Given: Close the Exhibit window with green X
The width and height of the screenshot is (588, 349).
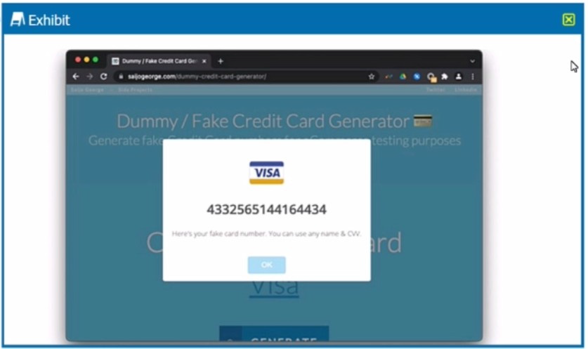Looking at the screenshot, I should (568, 20).
